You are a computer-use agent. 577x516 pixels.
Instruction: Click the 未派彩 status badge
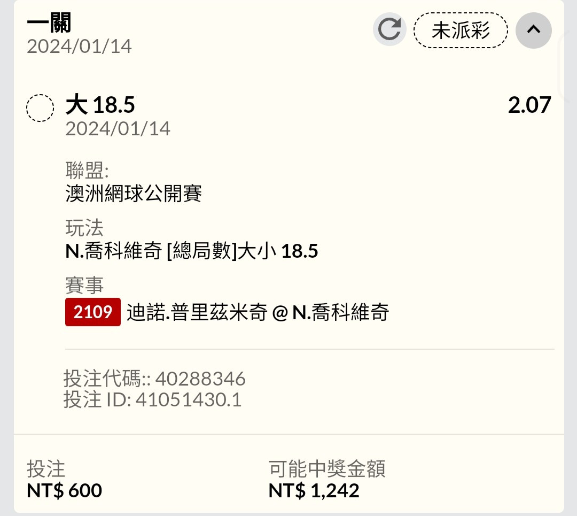pos(461,30)
